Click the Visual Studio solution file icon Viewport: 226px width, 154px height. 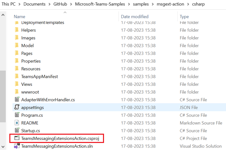click(x=17, y=146)
